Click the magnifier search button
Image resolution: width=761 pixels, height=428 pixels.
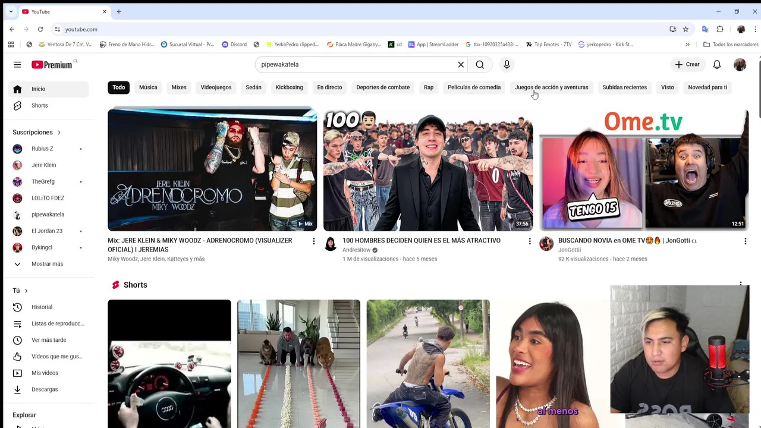click(x=480, y=64)
